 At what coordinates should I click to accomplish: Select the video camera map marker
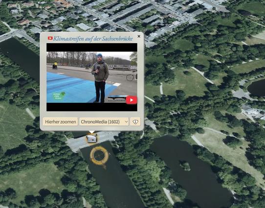(x=91, y=139)
